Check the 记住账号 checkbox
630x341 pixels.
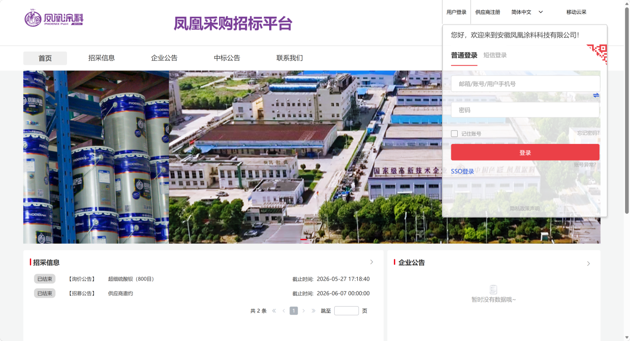click(x=454, y=134)
